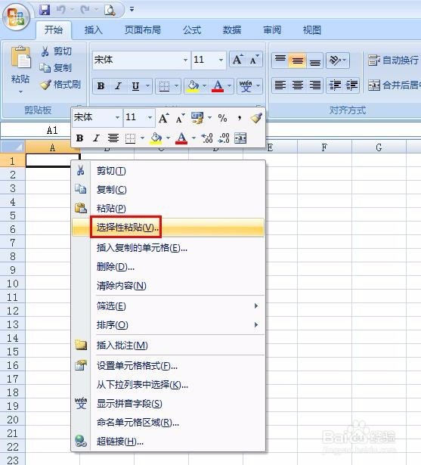The image size is (421, 465).
Task: Increase font size in the ribbon
Action: coord(238,60)
